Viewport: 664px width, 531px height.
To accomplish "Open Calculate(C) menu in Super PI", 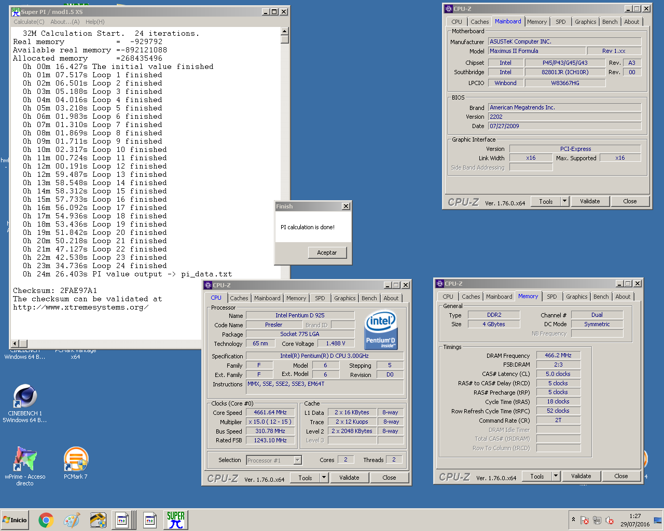I will 29,22.
